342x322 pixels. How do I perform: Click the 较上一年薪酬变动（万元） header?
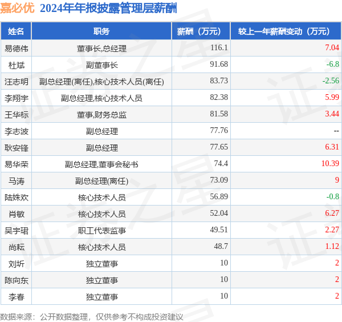tap(286, 31)
